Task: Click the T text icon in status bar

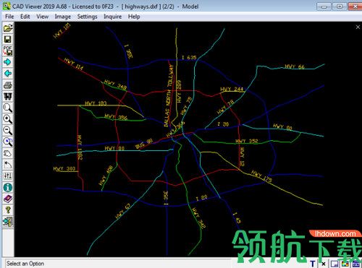Action: pos(313,264)
